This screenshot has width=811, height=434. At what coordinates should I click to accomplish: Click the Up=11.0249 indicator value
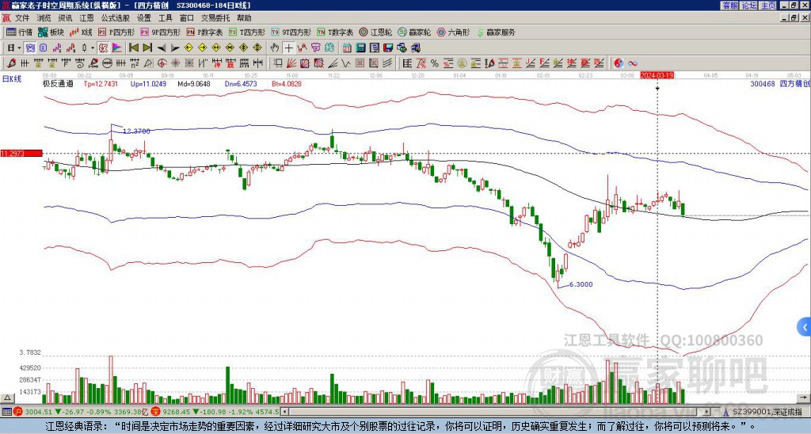(148, 84)
